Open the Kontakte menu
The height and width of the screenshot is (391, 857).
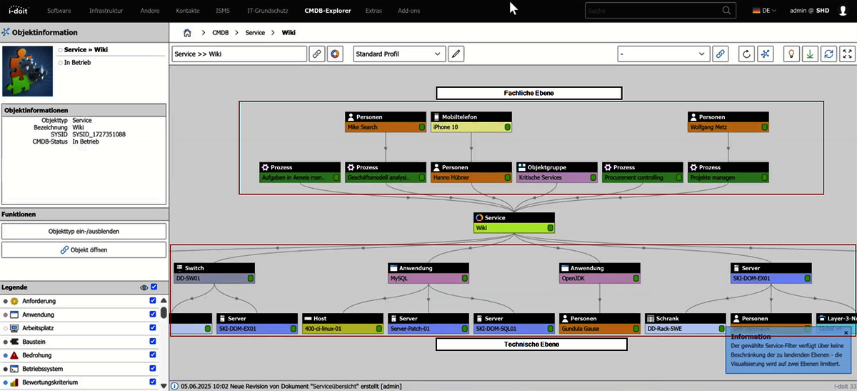(188, 11)
